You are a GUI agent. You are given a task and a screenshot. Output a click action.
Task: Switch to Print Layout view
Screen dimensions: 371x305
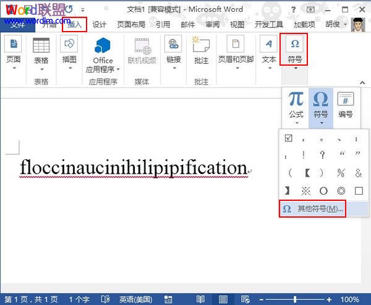[x=223, y=299]
